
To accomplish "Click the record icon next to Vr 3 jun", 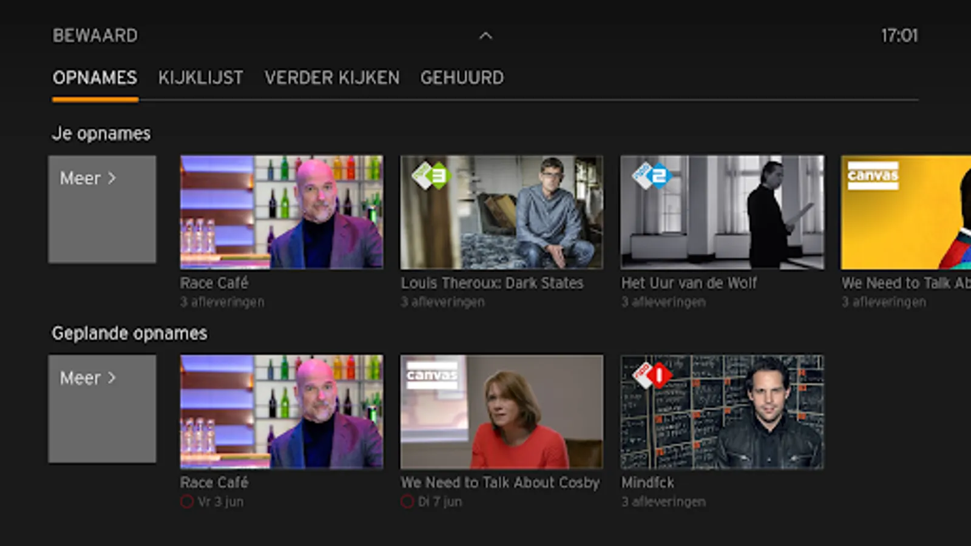I will coord(187,502).
